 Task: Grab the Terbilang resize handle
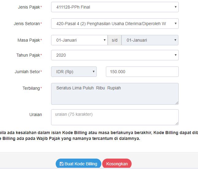tap(177, 103)
